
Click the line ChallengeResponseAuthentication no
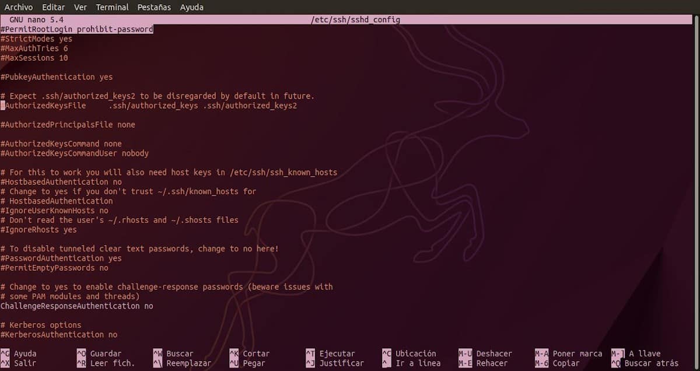pyautogui.click(x=76, y=306)
